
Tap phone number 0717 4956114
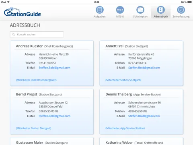pyautogui.click(x=137, y=63)
